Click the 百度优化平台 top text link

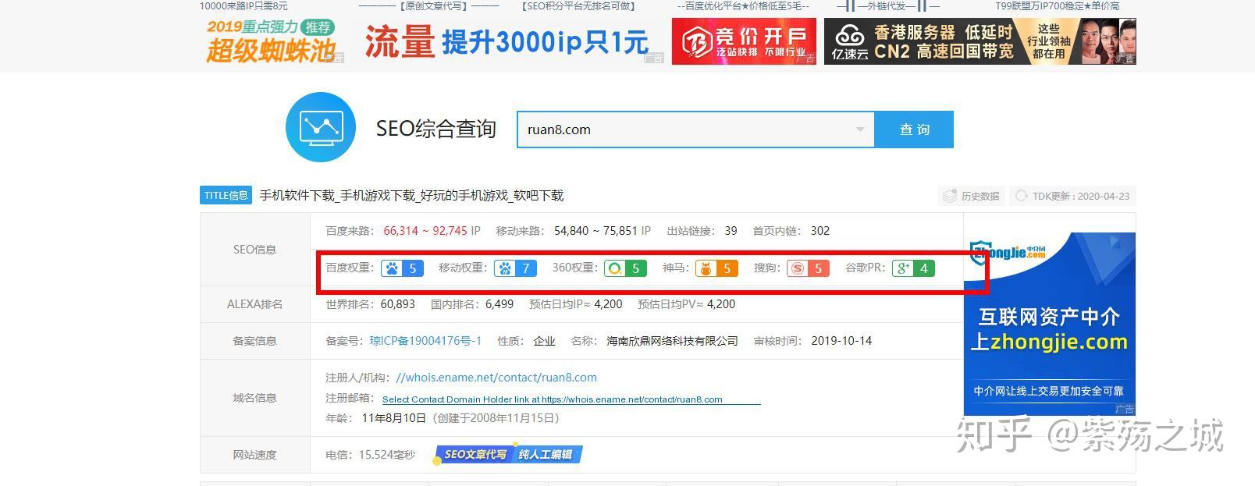pos(744,6)
